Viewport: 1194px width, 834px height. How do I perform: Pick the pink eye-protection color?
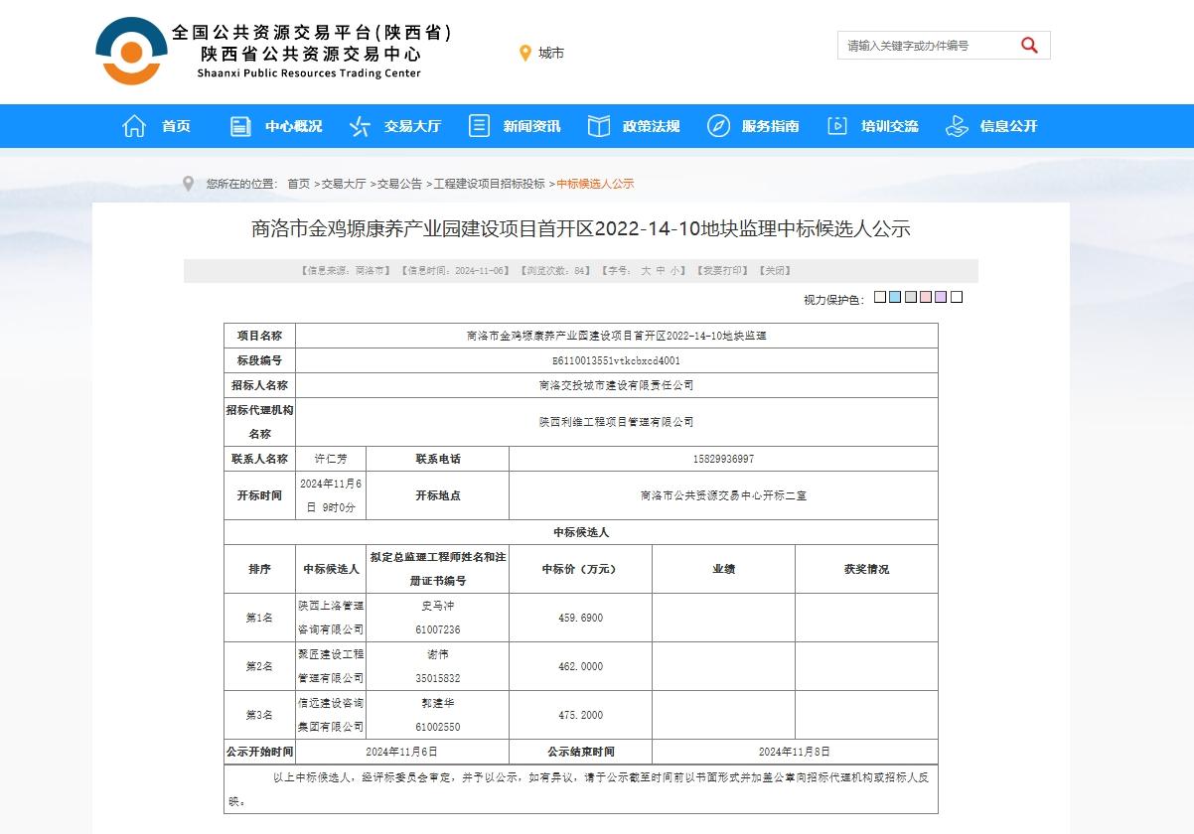tap(926, 297)
